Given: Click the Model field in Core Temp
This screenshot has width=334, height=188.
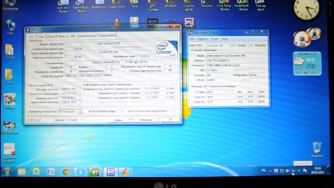Looking at the screenshot, I should tap(236, 56).
